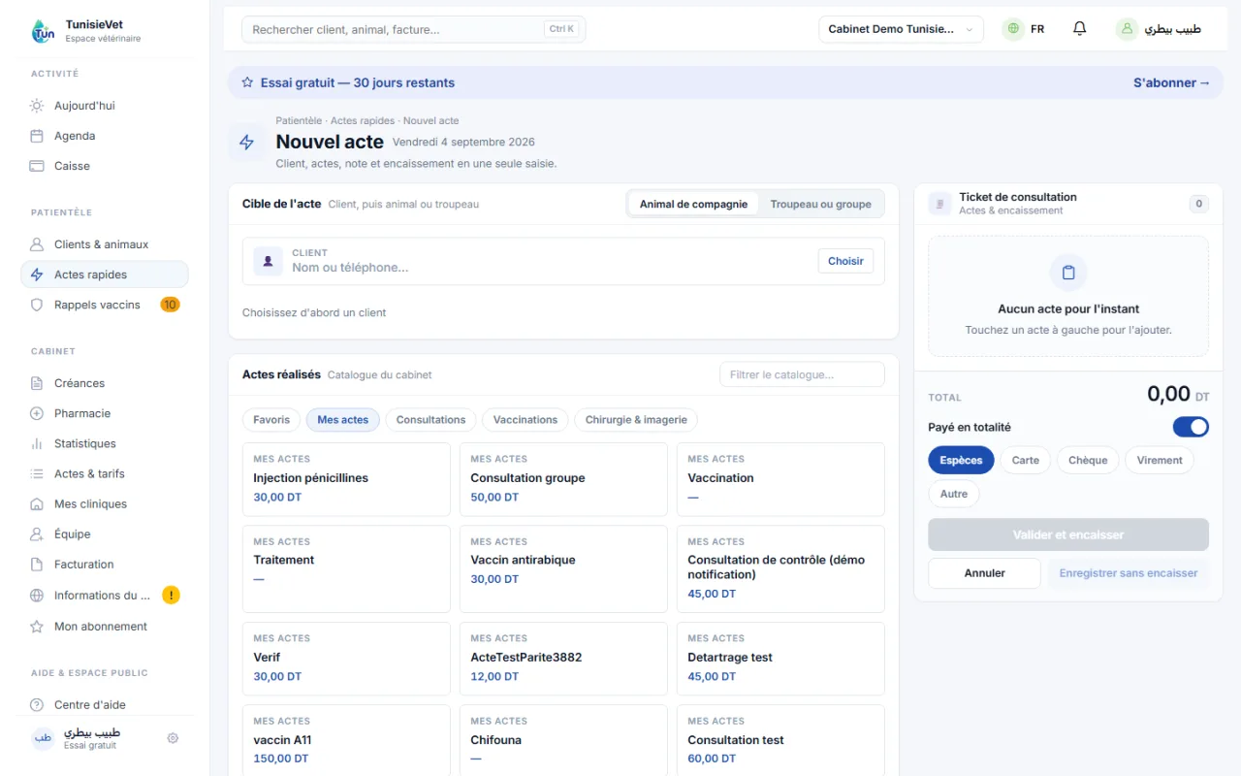
Task: Select Espèces payment method
Action: (961, 461)
